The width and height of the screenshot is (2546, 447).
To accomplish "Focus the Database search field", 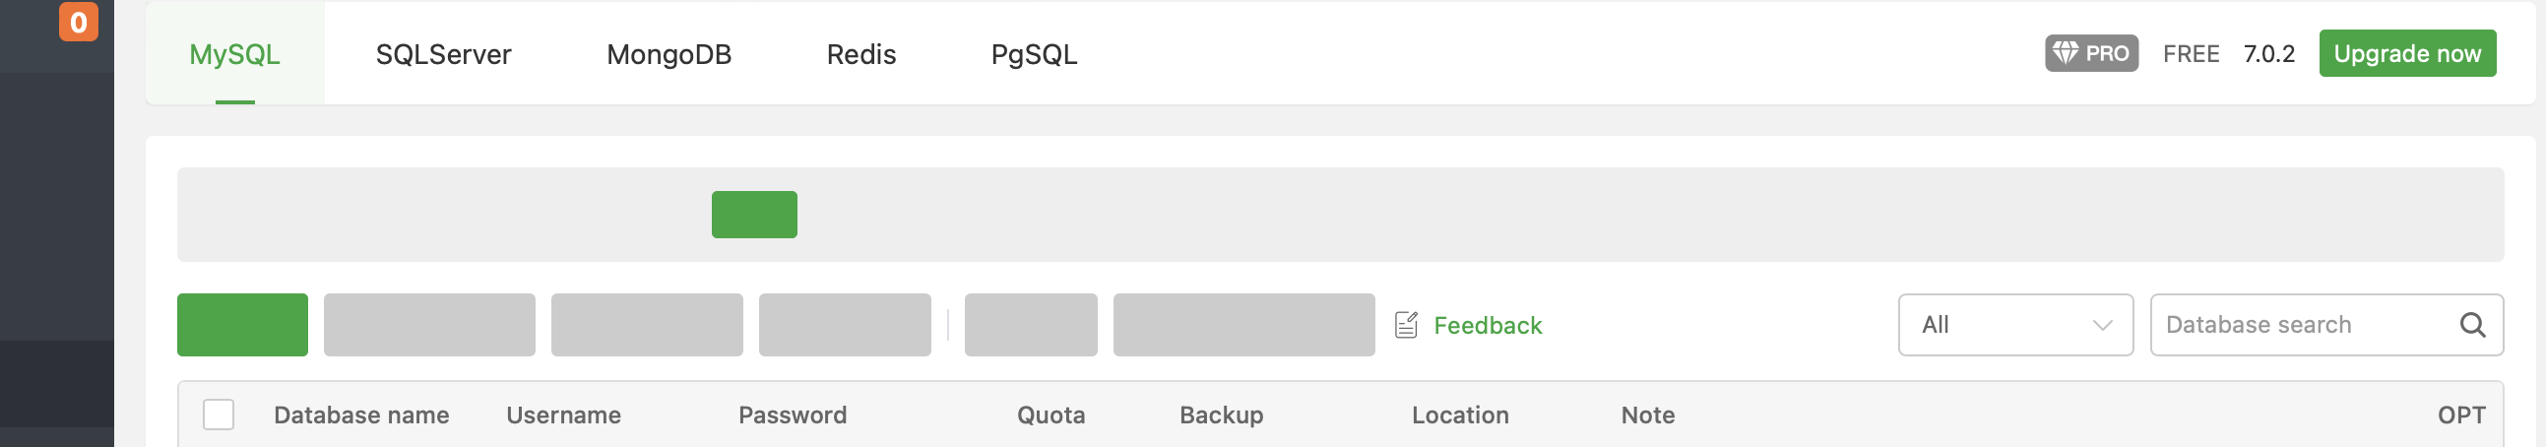I will tap(2303, 324).
